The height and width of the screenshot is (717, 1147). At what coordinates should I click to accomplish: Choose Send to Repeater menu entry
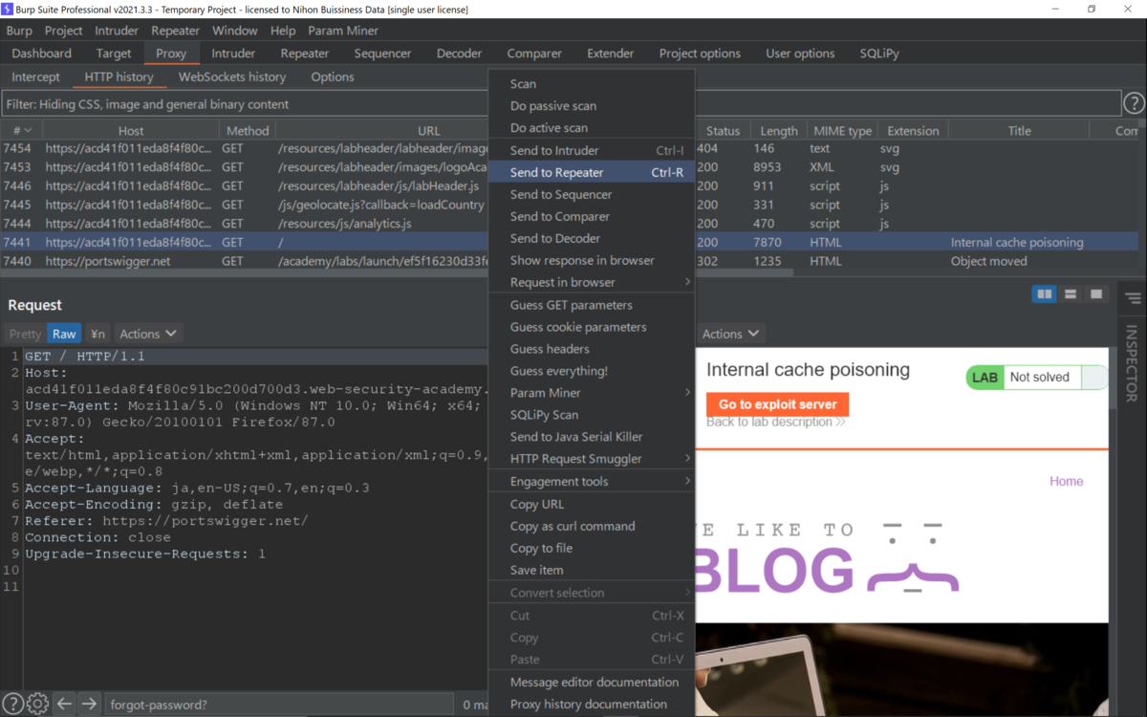[592, 172]
